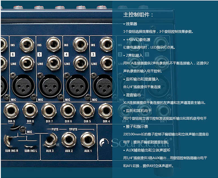Click the channel 3 XLR MIC connector
This screenshot has width=218, height=178.
point(103,86)
